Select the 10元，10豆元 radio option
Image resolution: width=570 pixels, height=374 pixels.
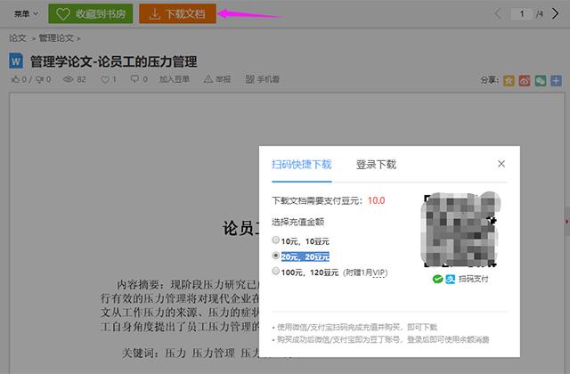(275, 240)
